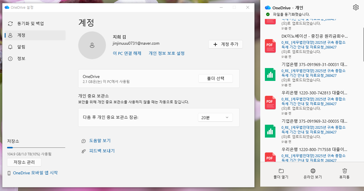The width and height of the screenshot is (364, 191).
Task: Open the 기업은행 375-091969-32-00035 file name
Action: pos(314,121)
